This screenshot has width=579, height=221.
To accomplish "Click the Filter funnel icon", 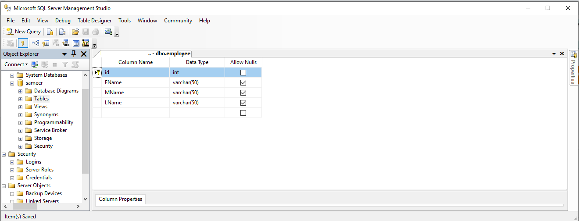I will pyautogui.click(x=65, y=64).
